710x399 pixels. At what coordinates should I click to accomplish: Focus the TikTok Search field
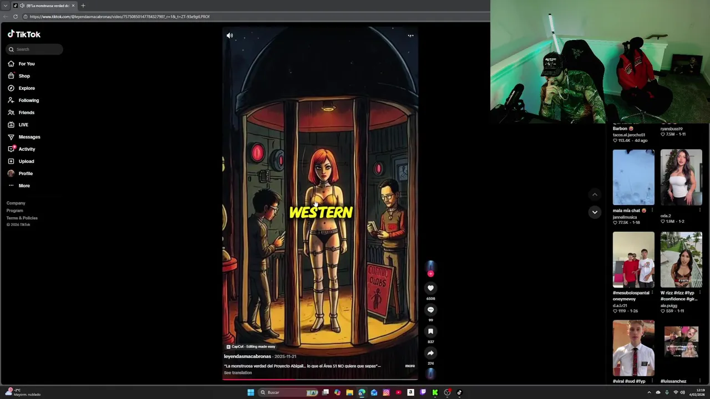pos(34,49)
